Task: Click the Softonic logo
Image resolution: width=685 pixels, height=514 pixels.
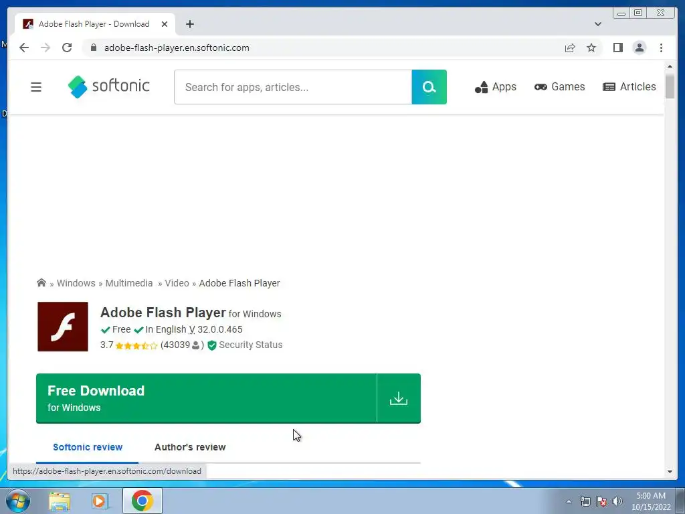Action: (109, 86)
